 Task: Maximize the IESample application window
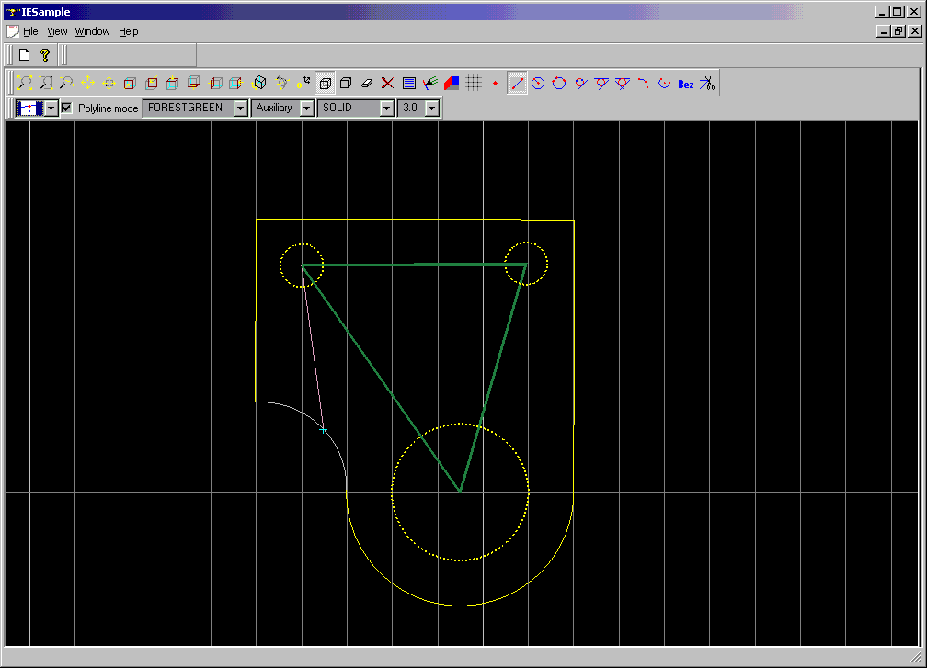tap(898, 12)
